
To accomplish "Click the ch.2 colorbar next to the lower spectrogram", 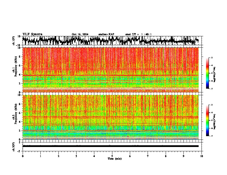I will click(x=207, y=120).
